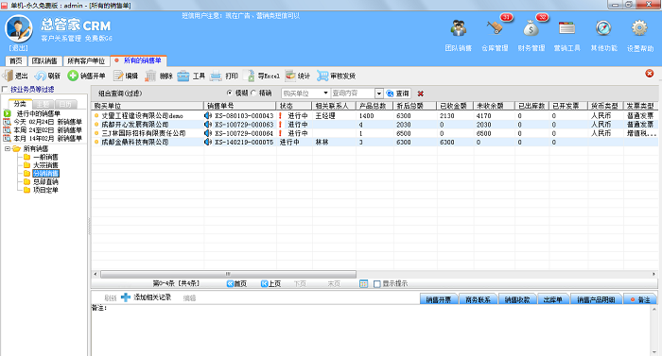Click the user avatar icon
Screen dimensions: 662x356
[x=19, y=28]
